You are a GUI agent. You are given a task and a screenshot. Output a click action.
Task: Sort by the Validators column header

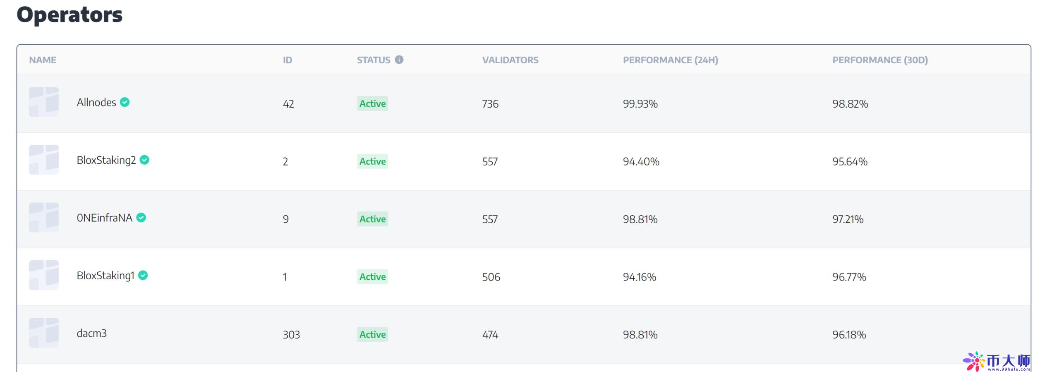pyautogui.click(x=510, y=60)
